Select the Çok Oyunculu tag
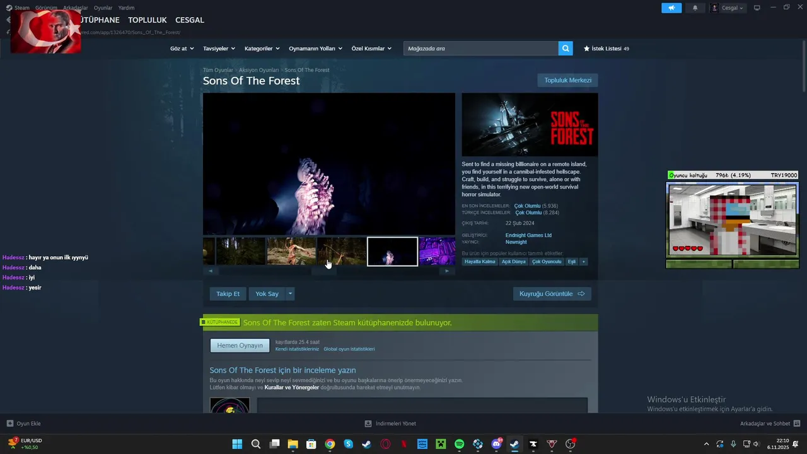Image resolution: width=807 pixels, height=454 pixels. coord(547,262)
